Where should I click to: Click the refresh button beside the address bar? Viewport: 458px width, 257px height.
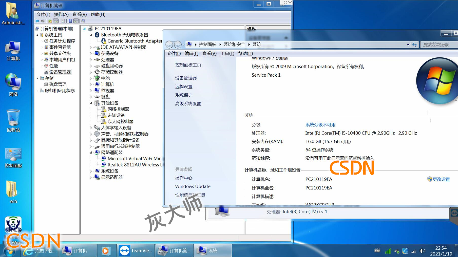tap(415, 45)
